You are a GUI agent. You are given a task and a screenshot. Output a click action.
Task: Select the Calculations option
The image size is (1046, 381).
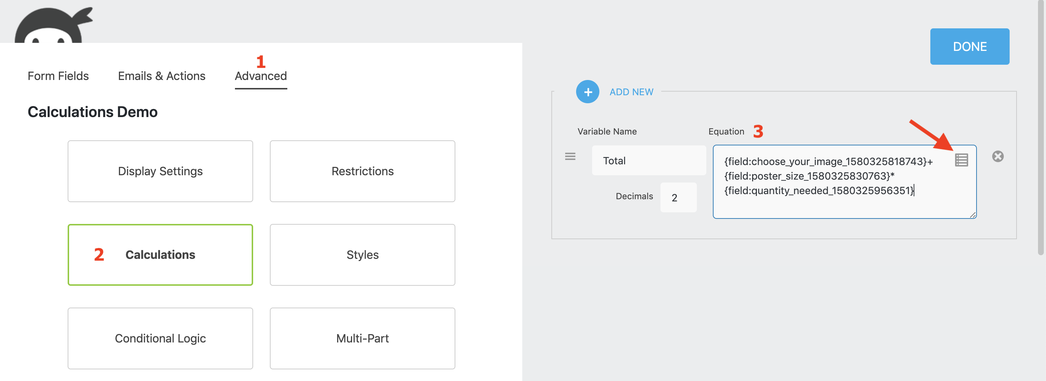click(160, 255)
